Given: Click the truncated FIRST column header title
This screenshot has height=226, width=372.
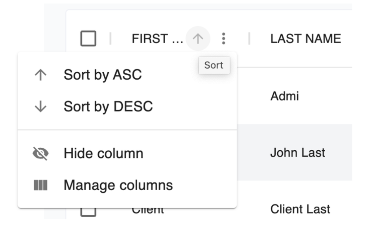Looking at the screenshot, I should (x=157, y=38).
